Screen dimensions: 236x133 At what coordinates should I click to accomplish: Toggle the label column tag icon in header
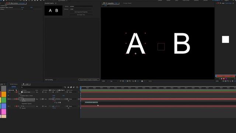click(16, 90)
